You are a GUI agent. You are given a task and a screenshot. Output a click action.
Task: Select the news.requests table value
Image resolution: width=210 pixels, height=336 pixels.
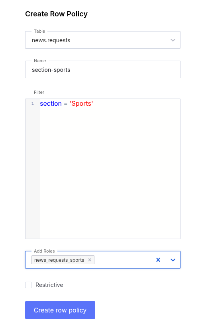[x=51, y=40]
